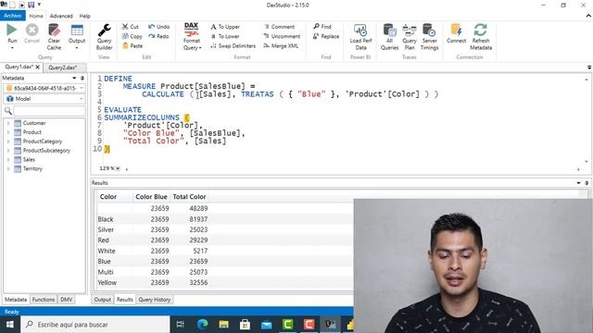Sort by Color Blue column header
The height and width of the screenshot is (333, 593).
151,197
